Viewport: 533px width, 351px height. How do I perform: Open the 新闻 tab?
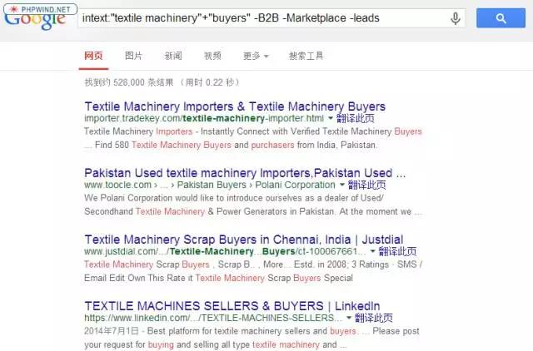click(x=173, y=56)
